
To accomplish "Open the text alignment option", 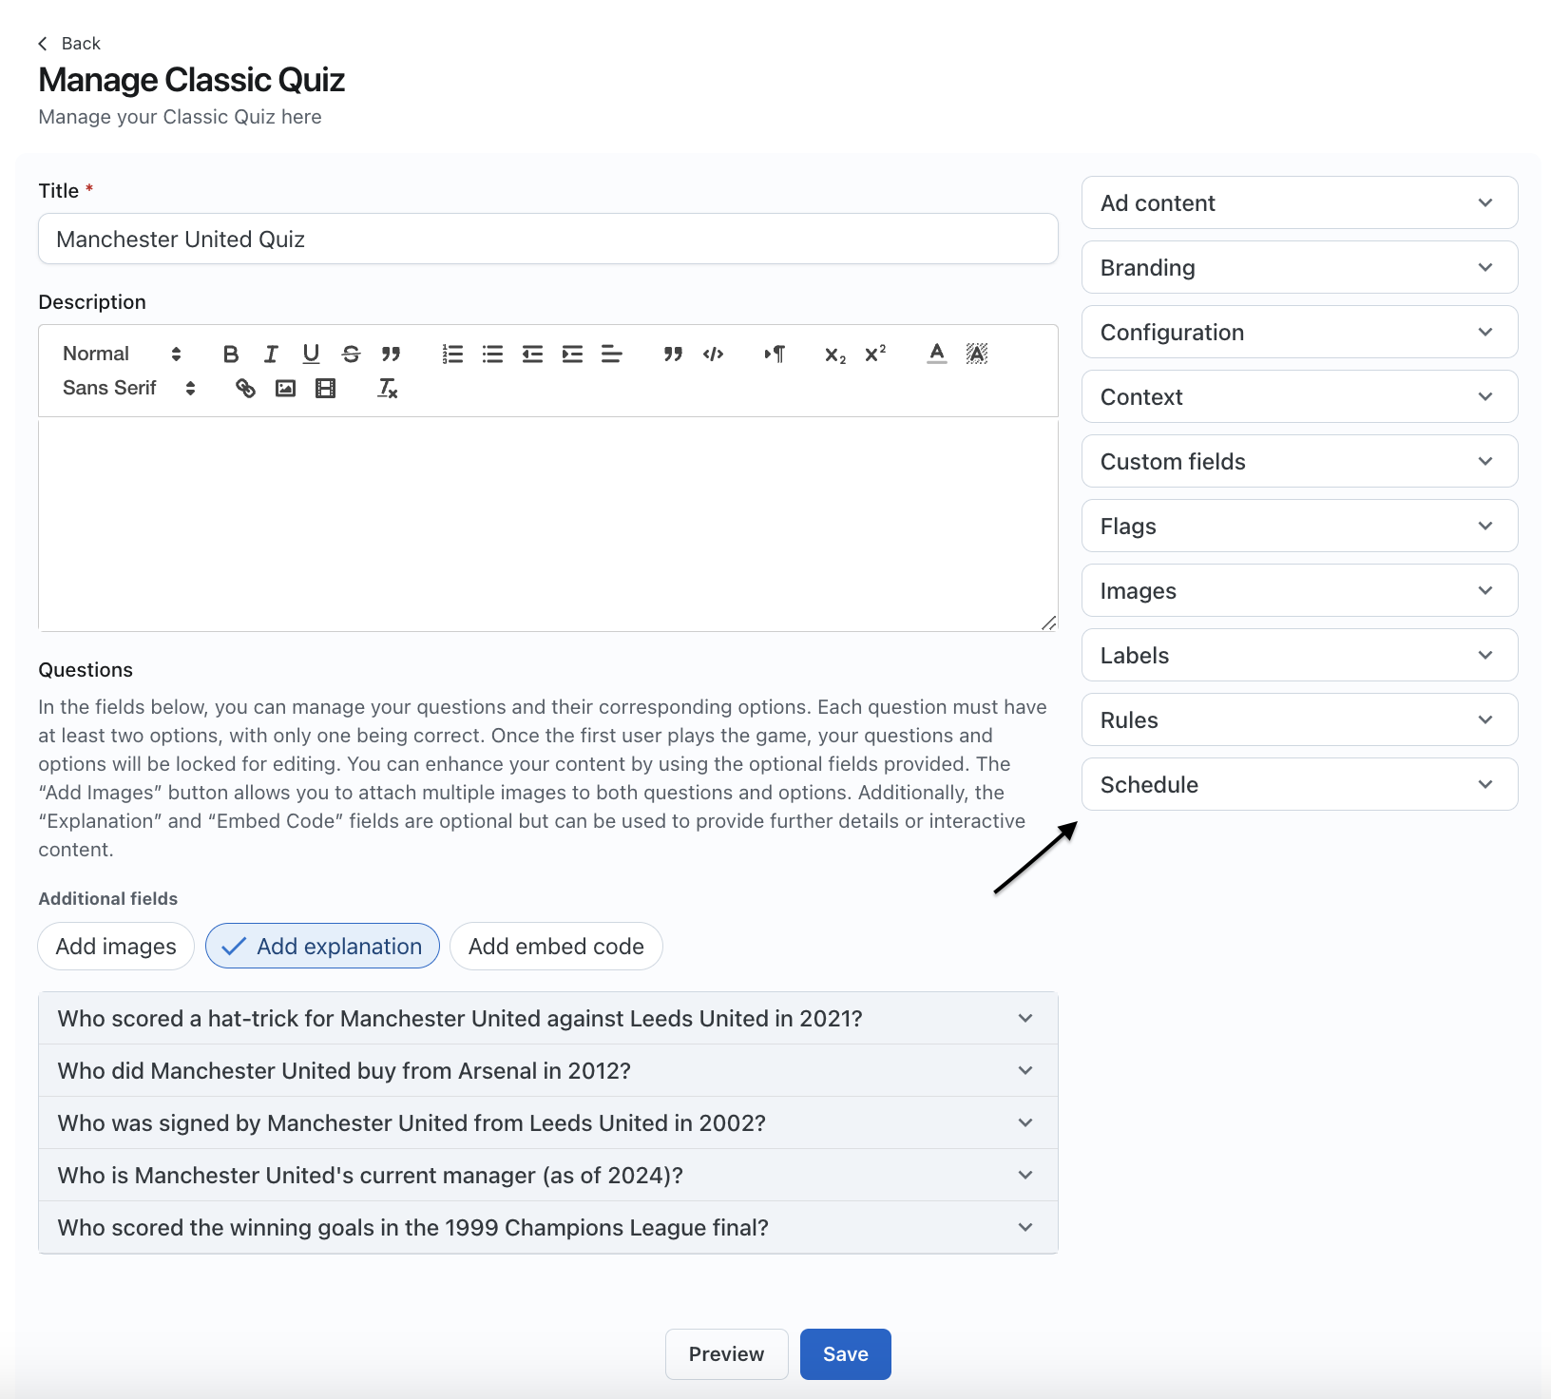I will (x=612, y=354).
